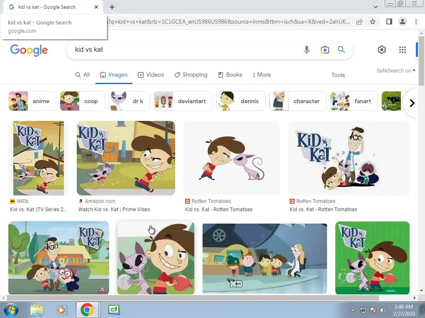
Task: Open the Disney XD spaceship scene image
Action: [265, 258]
